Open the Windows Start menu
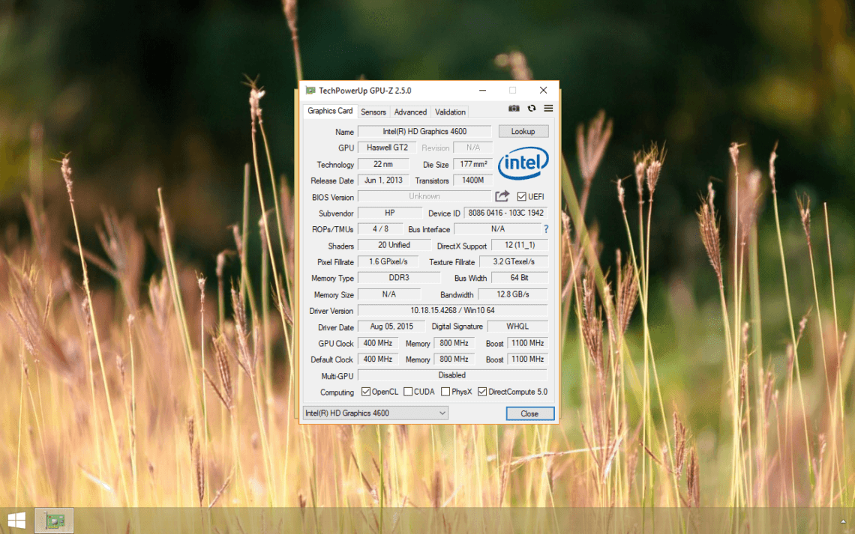 click(16, 518)
